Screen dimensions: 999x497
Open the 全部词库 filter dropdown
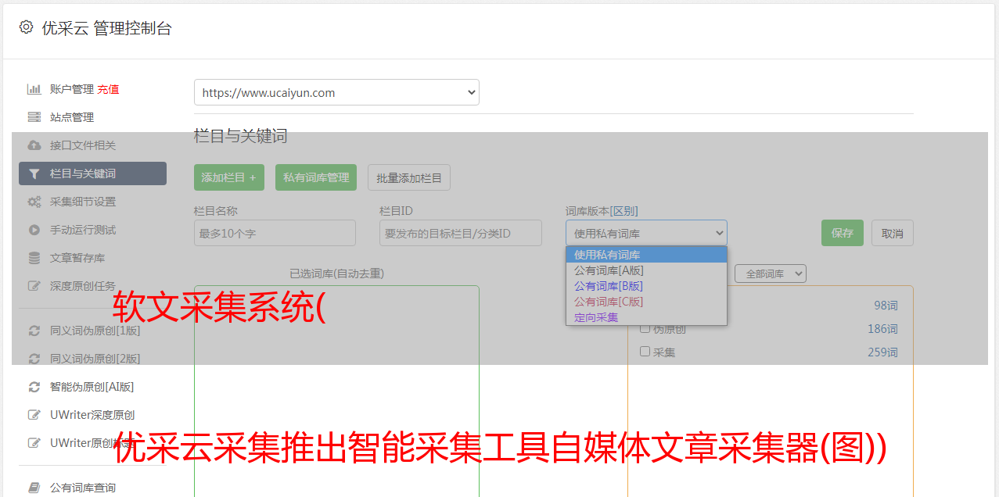[771, 274]
